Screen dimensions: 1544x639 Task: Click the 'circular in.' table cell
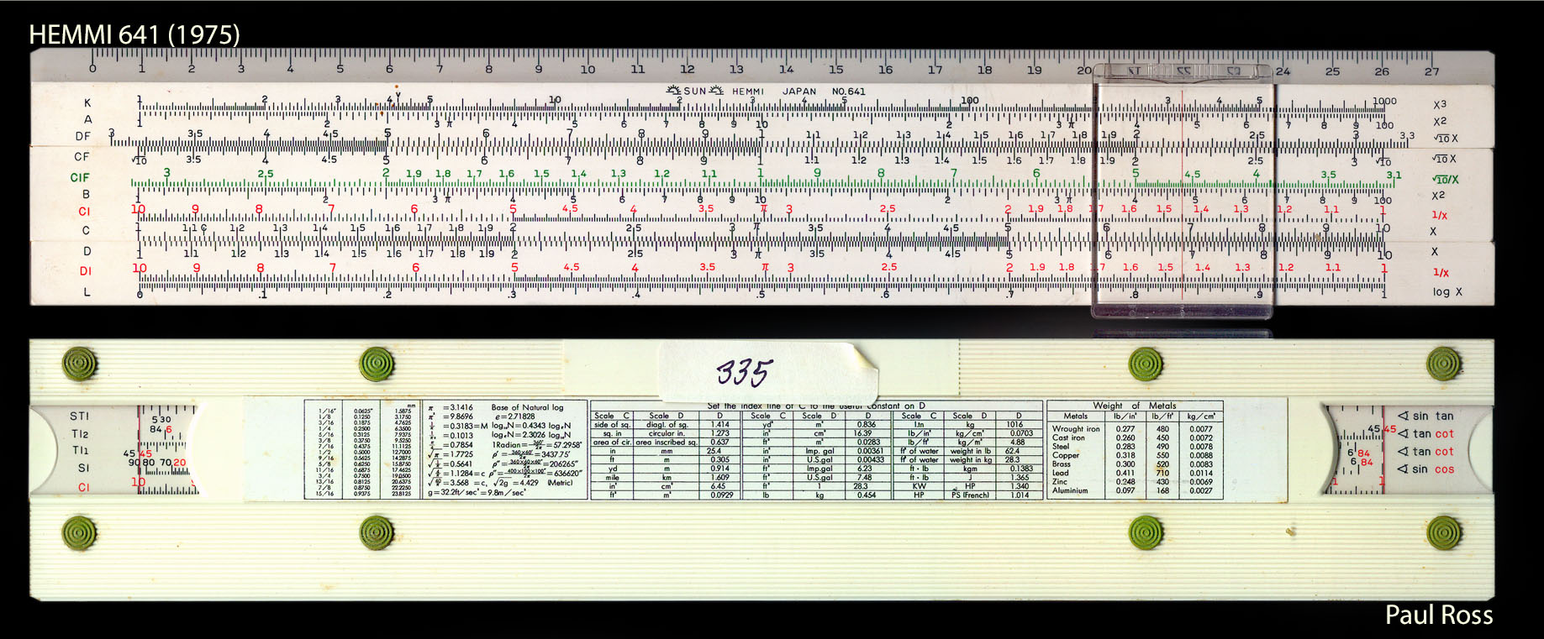[667, 433]
